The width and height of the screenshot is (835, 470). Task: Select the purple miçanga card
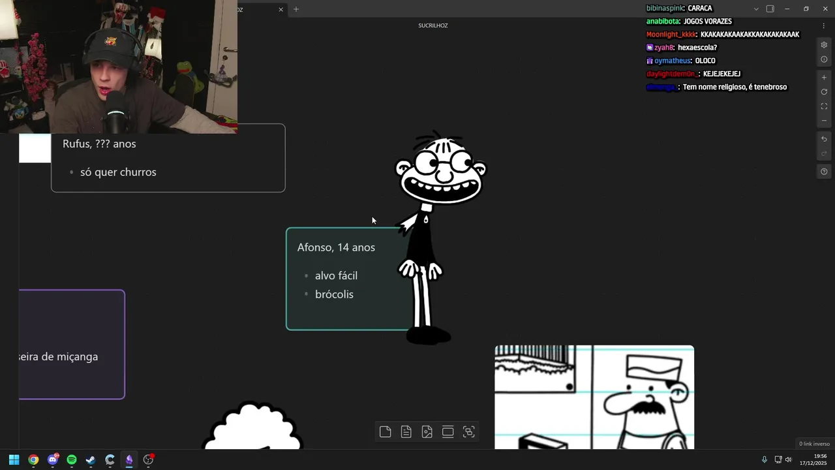coord(72,344)
